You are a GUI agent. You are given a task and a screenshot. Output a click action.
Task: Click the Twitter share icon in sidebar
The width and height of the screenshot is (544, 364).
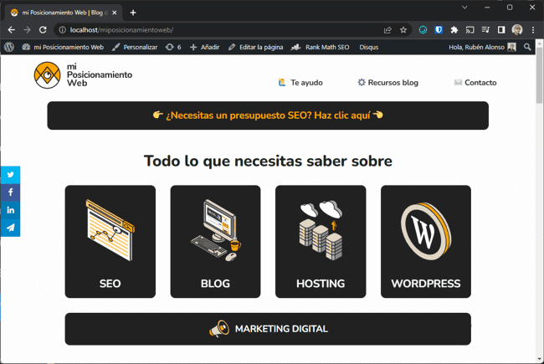point(10,175)
